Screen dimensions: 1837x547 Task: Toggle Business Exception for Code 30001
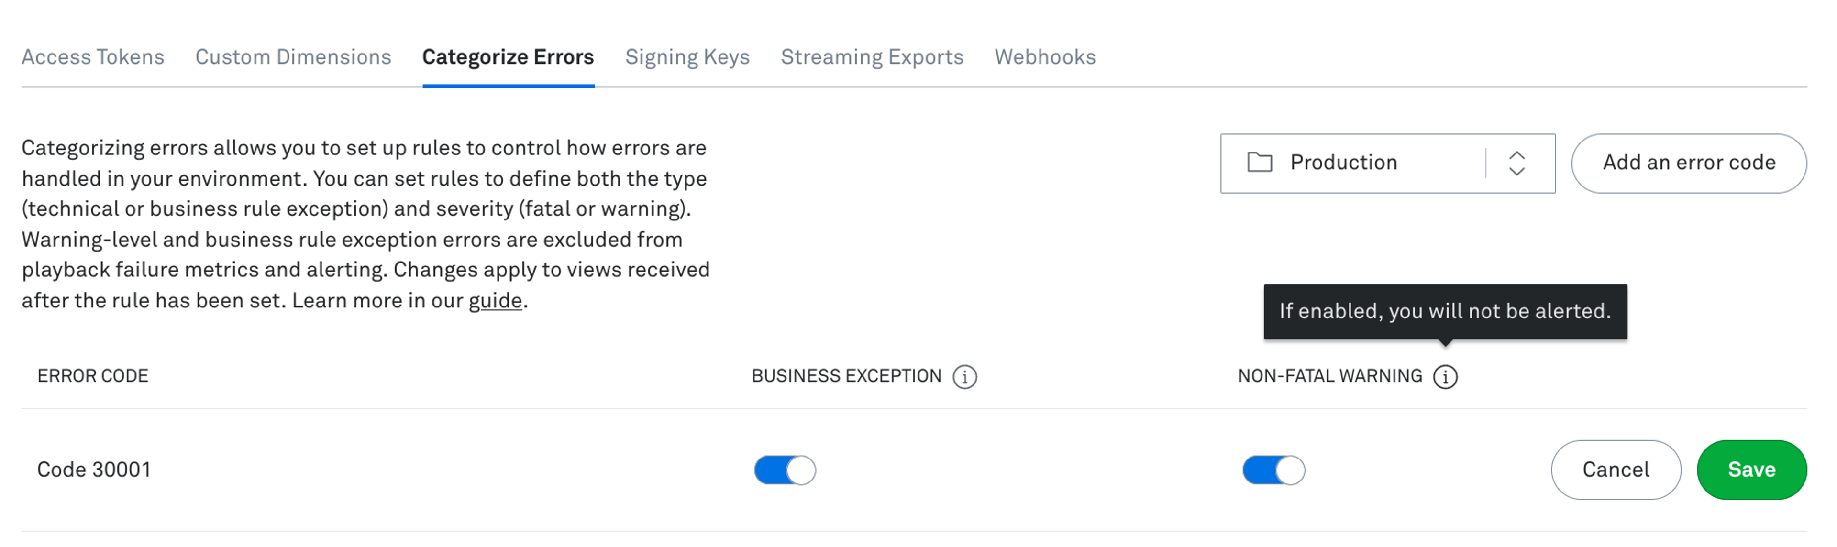(783, 469)
